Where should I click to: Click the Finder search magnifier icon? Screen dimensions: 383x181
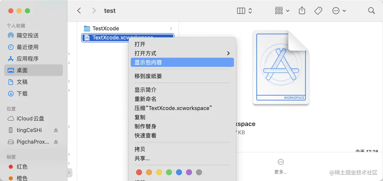pyautogui.click(x=371, y=11)
